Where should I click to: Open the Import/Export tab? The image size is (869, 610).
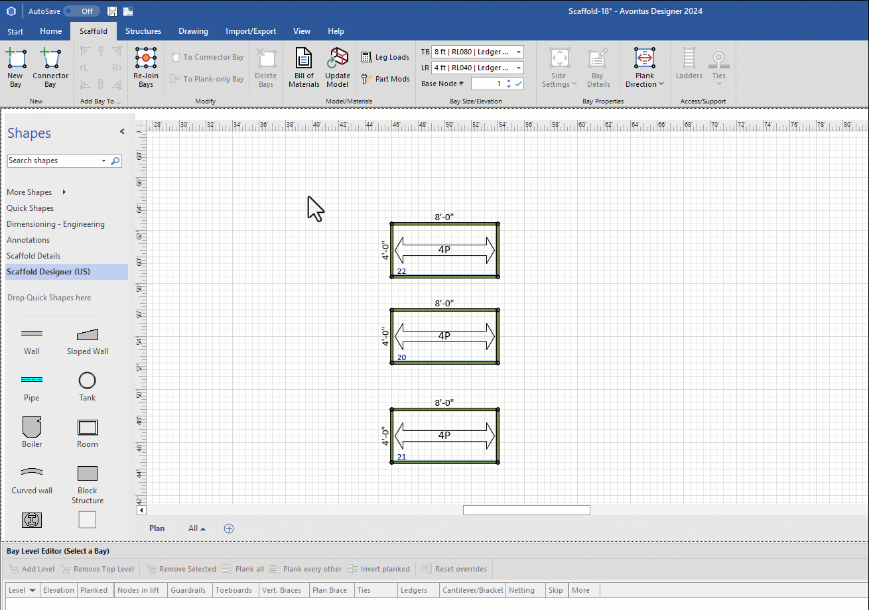[x=251, y=31]
